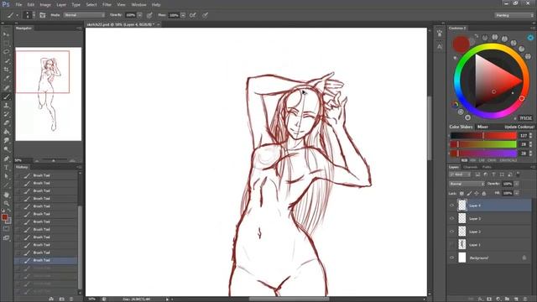Click the Navigator preview thumbnail
The height and width of the screenshot is (302, 537).
(x=49, y=94)
